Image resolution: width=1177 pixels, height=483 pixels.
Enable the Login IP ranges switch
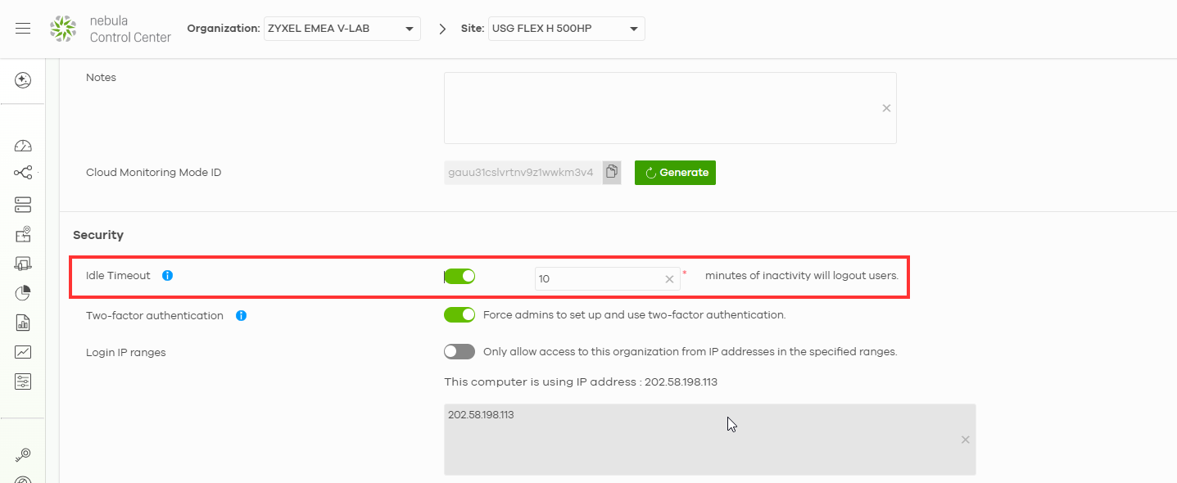click(x=459, y=351)
